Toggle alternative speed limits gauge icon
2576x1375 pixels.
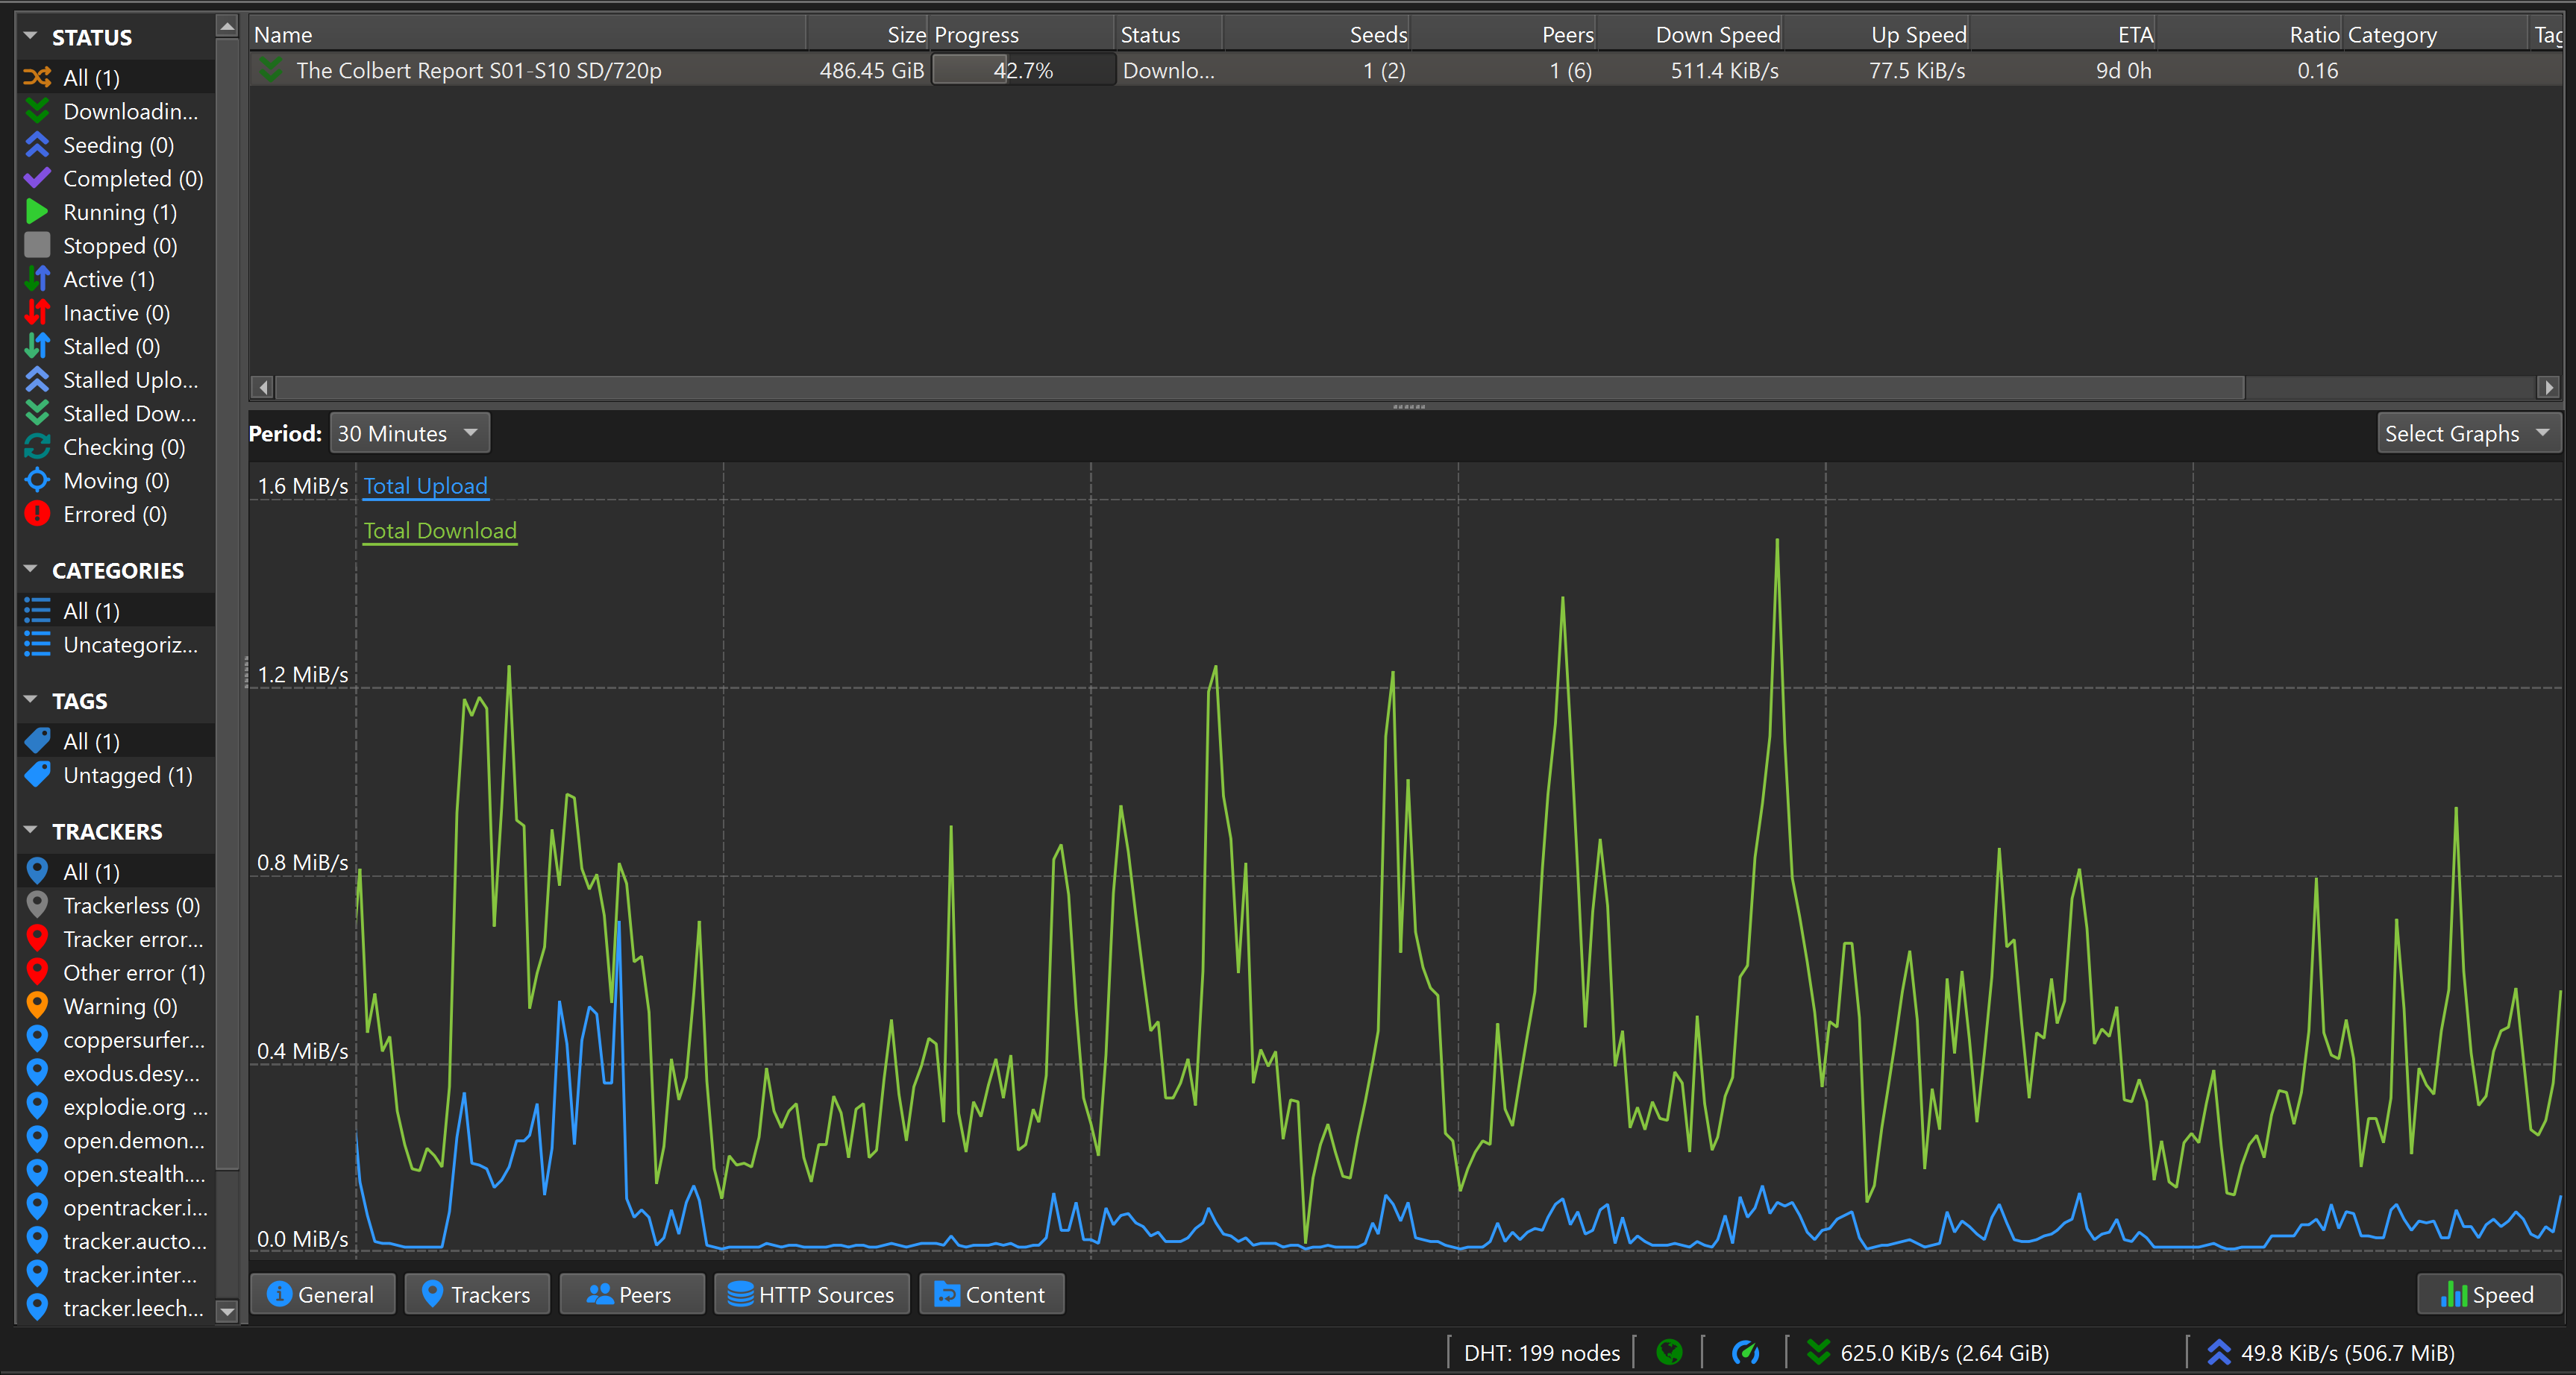tap(1745, 1352)
